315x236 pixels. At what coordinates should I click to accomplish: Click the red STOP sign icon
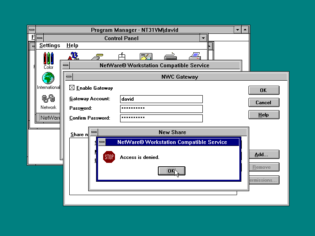click(x=109, y=157)
